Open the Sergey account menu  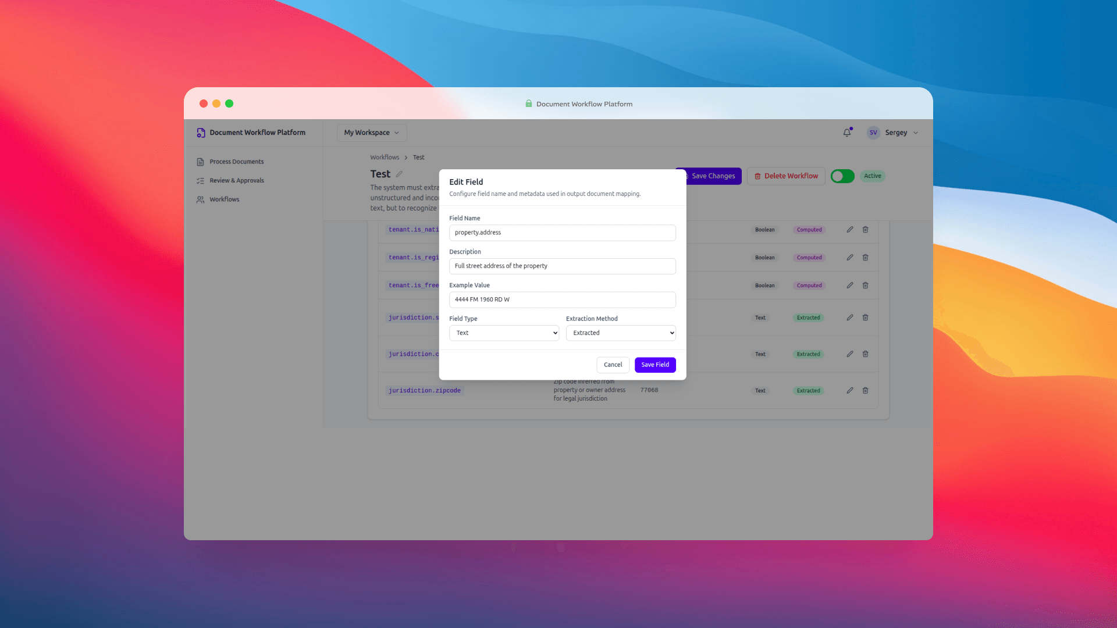coord(897,133)
